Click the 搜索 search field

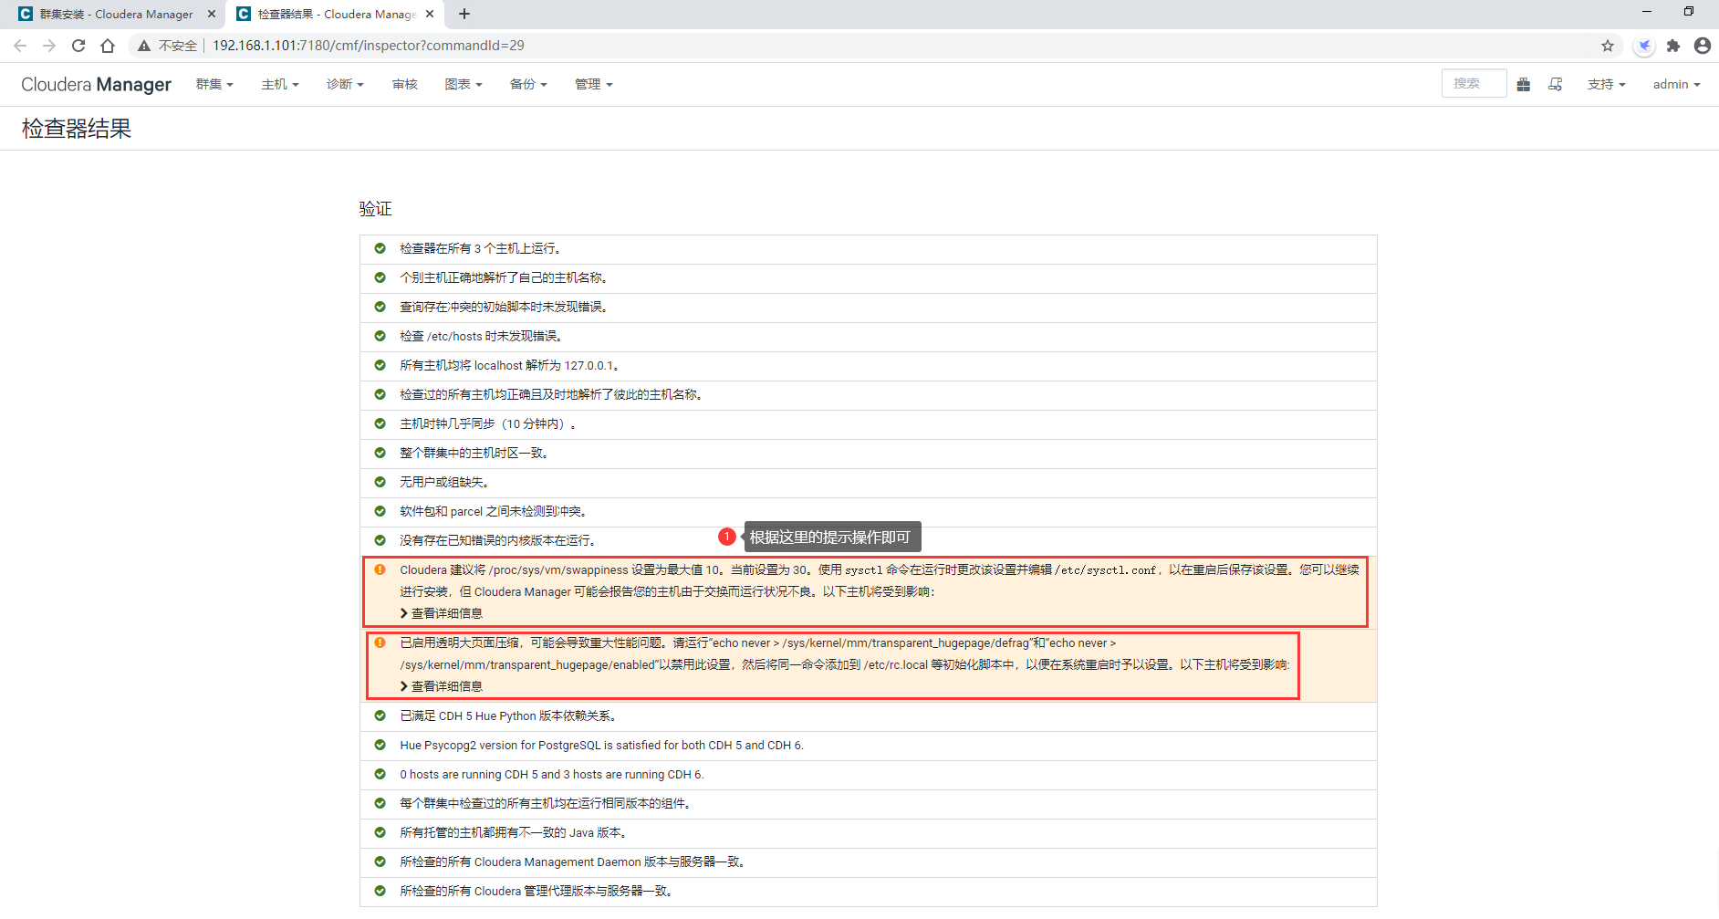[1474, 83]
